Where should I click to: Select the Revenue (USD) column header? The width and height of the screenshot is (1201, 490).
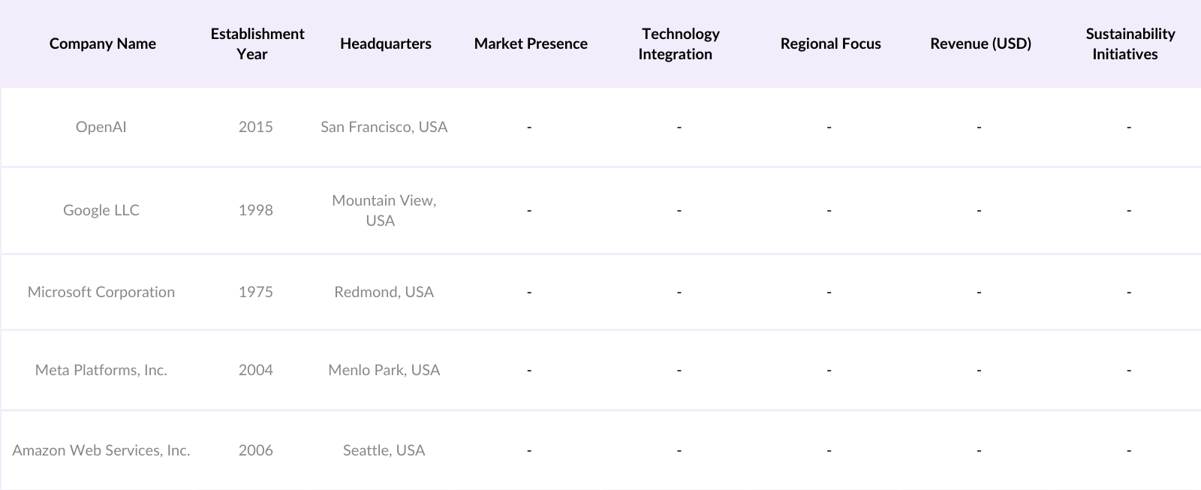980,44
